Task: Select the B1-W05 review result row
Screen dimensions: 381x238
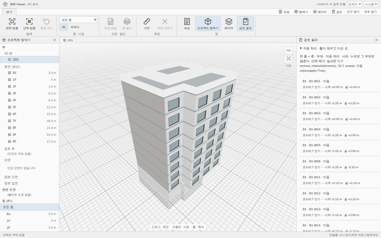Action: 339,148
